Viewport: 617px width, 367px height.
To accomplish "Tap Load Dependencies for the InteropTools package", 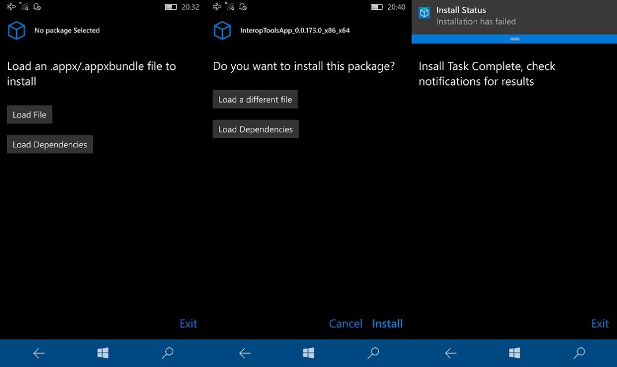I will [x=255, y=129].
